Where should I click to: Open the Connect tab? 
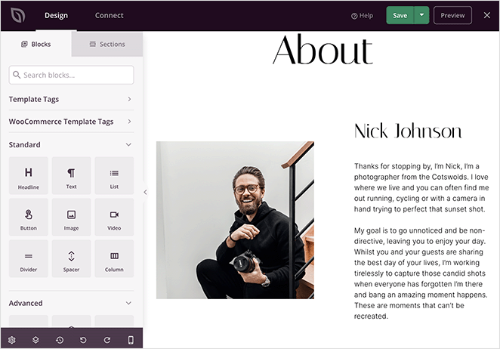point(109,15)
